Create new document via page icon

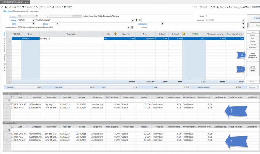click(10, 7)
